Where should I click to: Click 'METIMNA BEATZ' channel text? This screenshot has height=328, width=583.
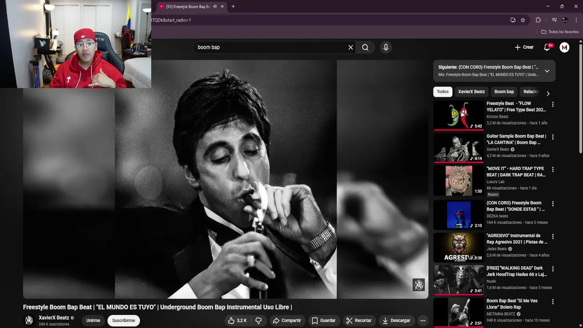click(x=501, y=314)
